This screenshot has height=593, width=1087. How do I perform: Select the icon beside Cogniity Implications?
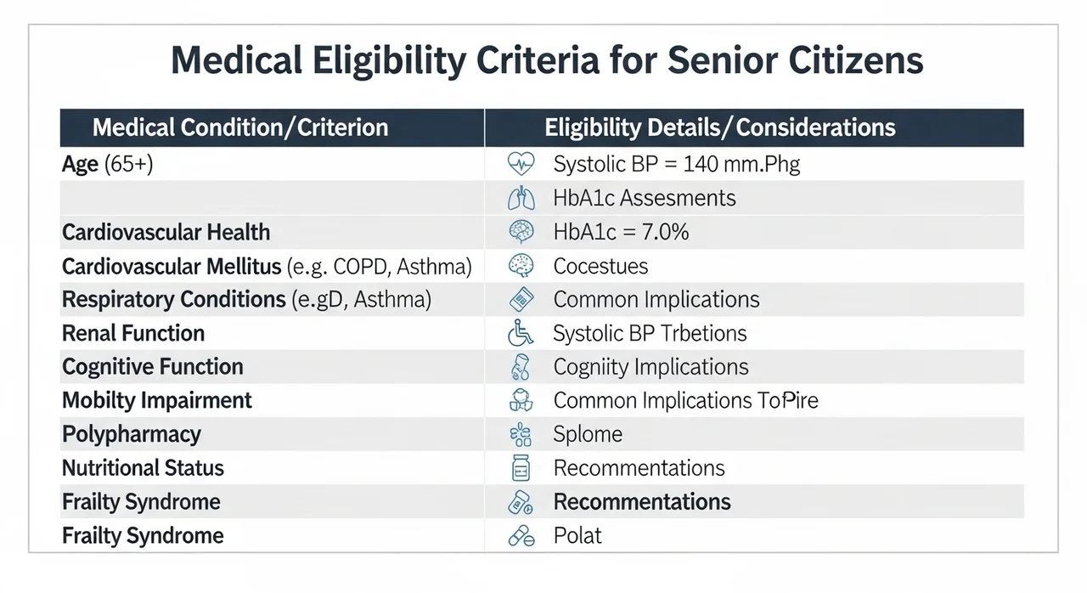pyautogui.click(x=520, y=367)
